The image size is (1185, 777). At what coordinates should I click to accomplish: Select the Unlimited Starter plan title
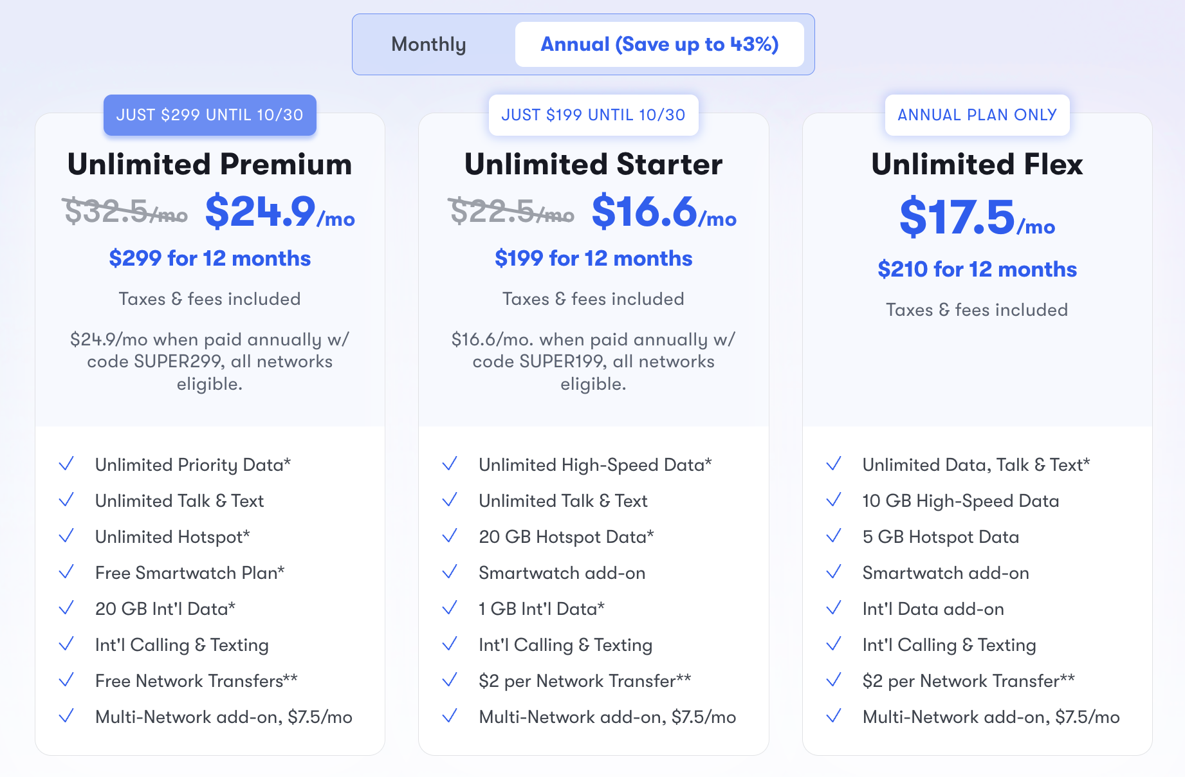coord(593,164)
